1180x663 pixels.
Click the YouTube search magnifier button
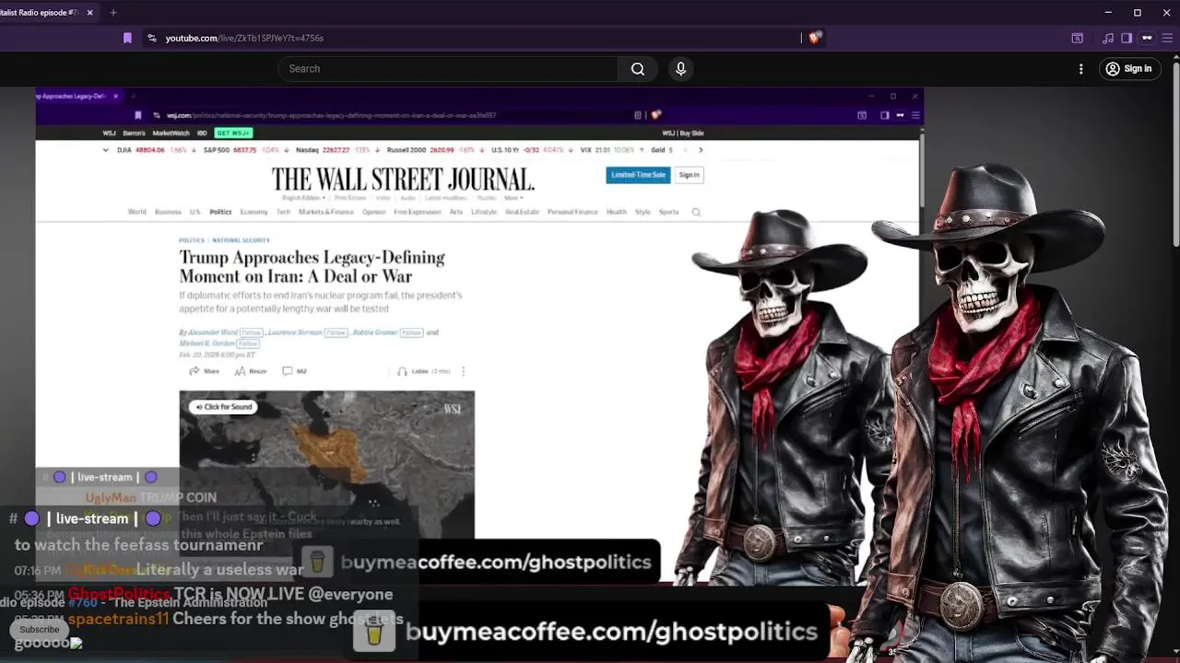click(x=637, y=69)
